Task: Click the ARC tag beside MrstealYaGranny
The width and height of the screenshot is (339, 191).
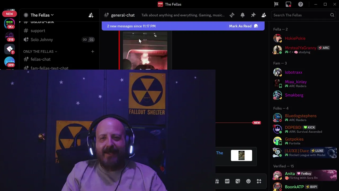Action: [324, 48]
